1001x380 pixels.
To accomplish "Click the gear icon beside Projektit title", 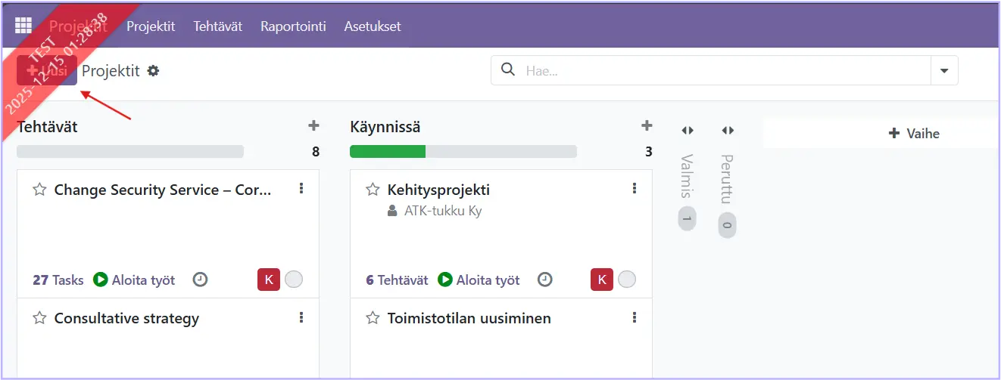I will [154, 71].
